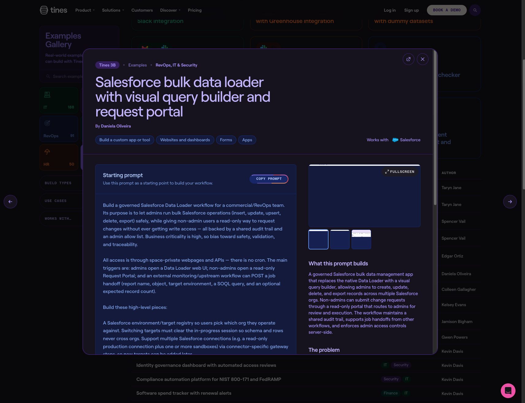The width and height of the screenshot is (525, 403).
Task: Select the first preview thumbnail
Action: tap(318, 239)
